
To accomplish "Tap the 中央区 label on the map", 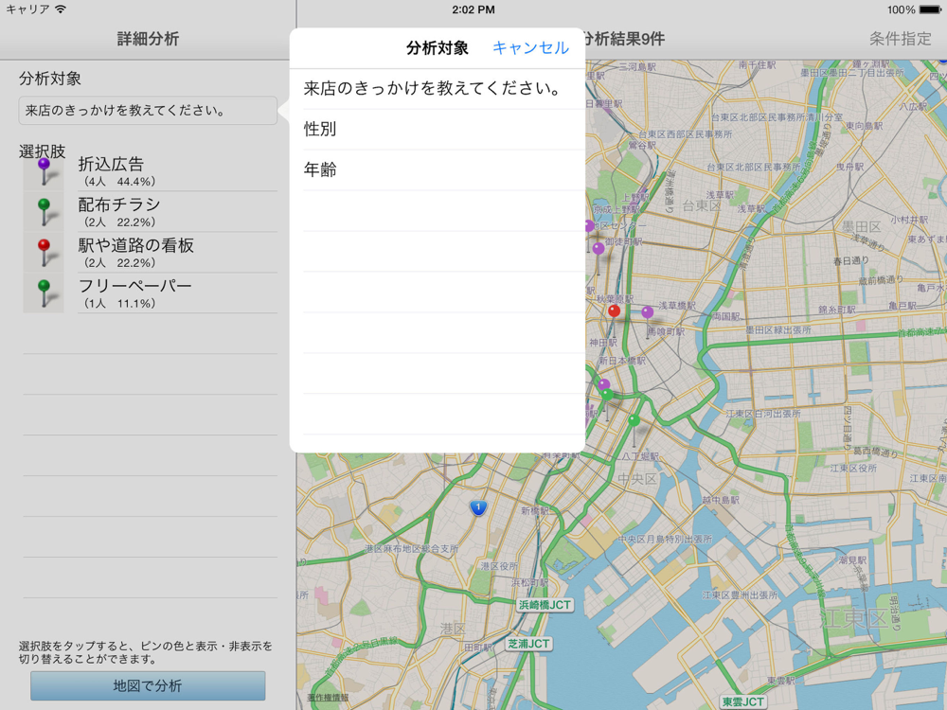I will point(637,479).
